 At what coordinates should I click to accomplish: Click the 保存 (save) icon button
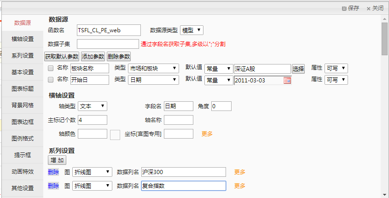tap(344, 8)
